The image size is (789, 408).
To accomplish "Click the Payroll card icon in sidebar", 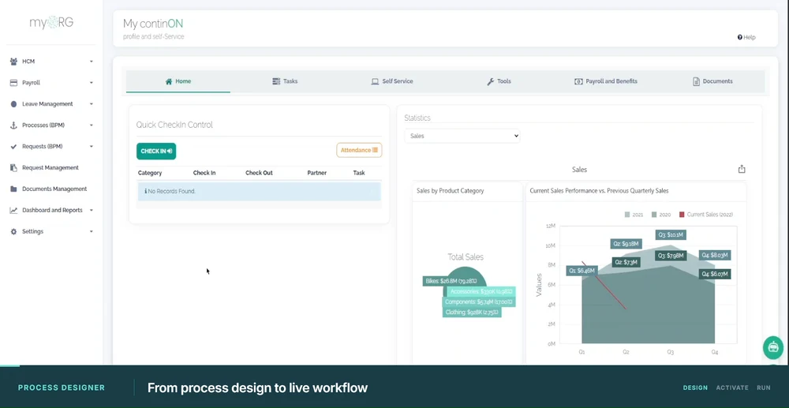I will tap(13, 83).
